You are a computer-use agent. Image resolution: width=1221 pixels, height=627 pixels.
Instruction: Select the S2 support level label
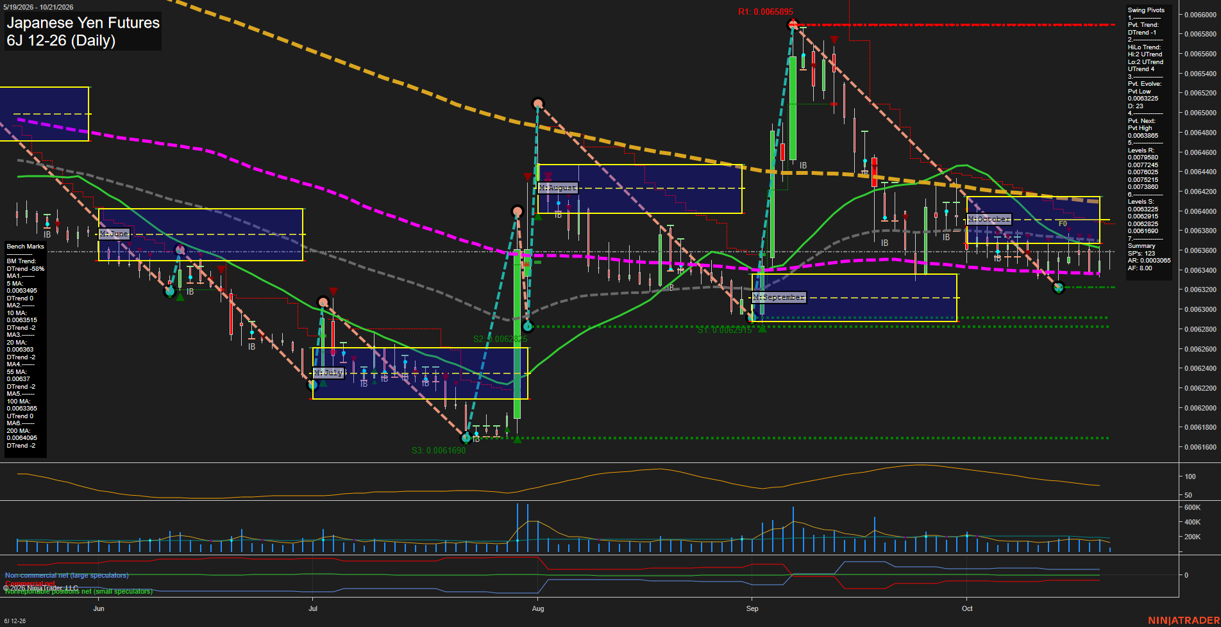(500, 339)
